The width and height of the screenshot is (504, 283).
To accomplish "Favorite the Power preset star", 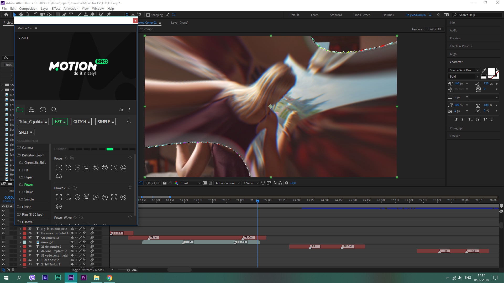I will point(130,158).
